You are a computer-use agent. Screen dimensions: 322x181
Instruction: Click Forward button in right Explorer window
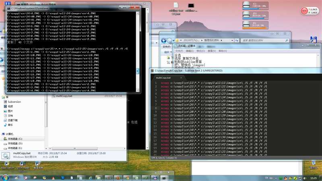(169, 41)
